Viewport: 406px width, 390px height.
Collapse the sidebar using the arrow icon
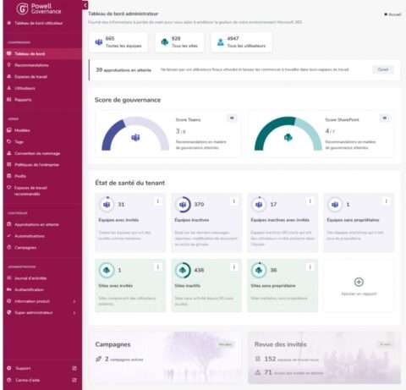[x=85, y=5]
